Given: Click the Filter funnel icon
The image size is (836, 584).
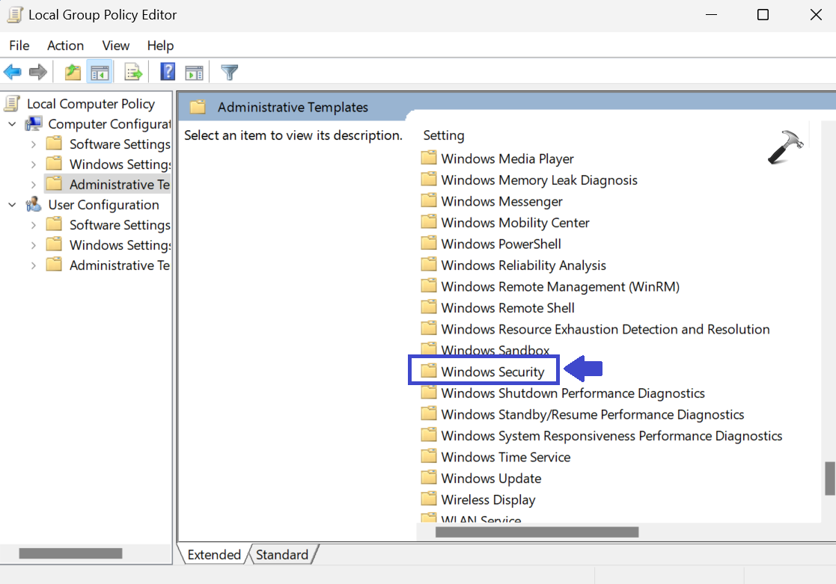Looking at the screenshot, I should pyautogui.click(x=230, y=73).
